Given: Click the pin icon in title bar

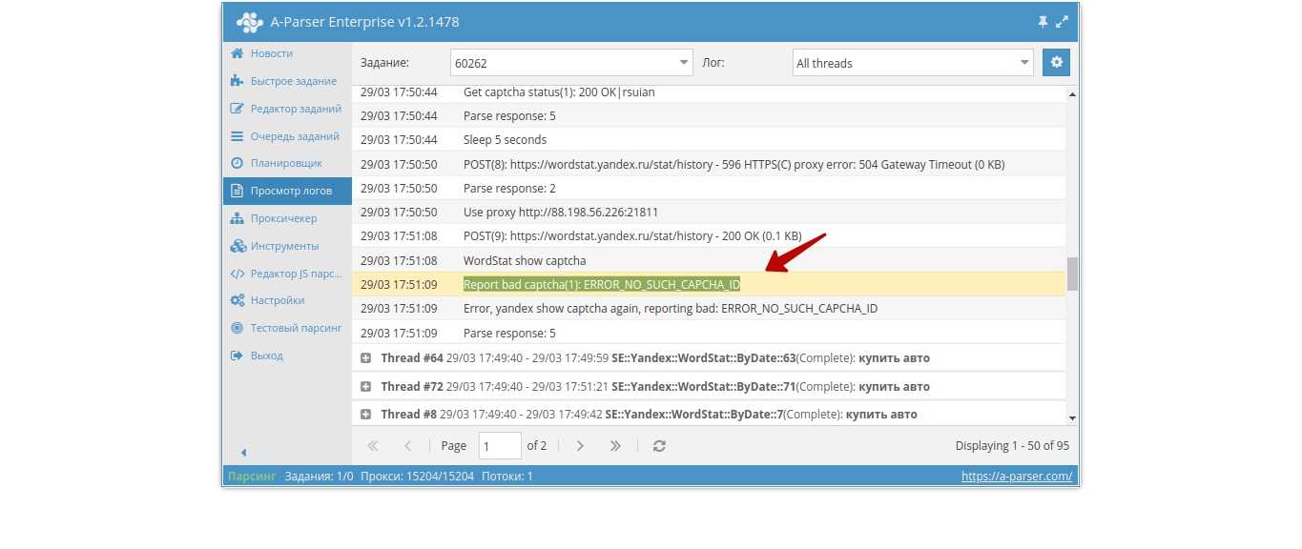Looking at the screenshot, I should click(1043, 22).
